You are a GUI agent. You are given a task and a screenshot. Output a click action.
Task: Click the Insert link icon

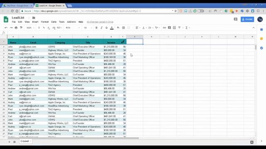click(164, 28)
